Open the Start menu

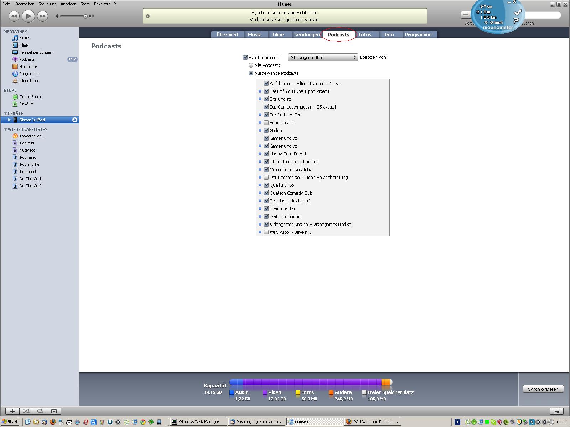click(x=10, y=422)
